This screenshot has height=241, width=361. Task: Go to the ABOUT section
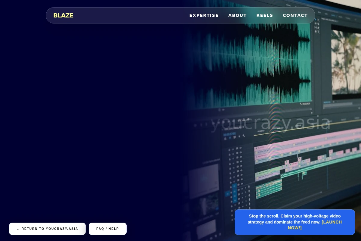(x=237, y=15)
